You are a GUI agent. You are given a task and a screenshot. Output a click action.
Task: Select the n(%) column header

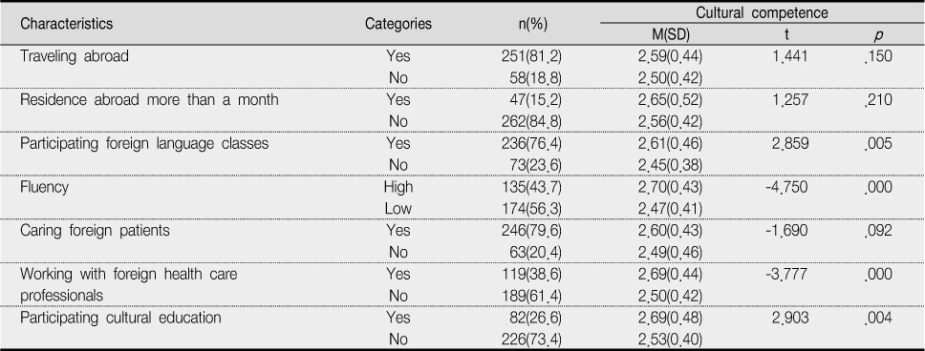click(x=530, y=24)
